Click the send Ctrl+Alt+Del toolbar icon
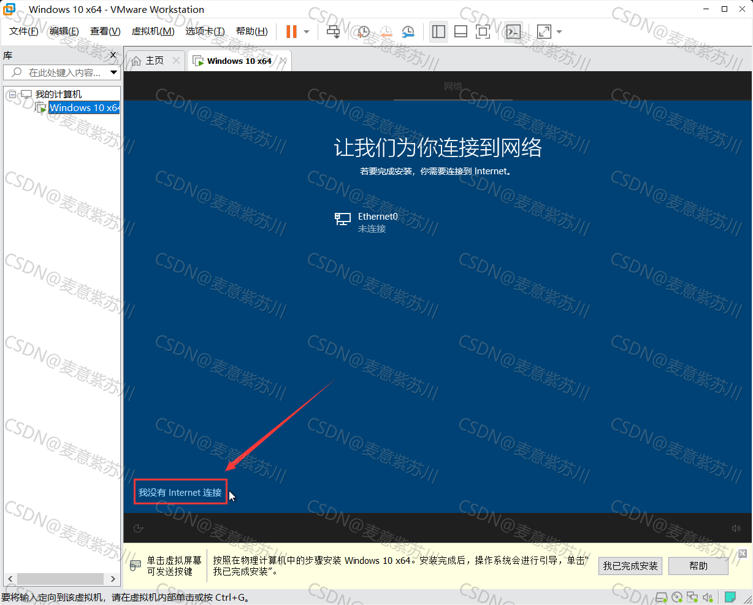The image size is (753, 605). click(x=333, y=31)
